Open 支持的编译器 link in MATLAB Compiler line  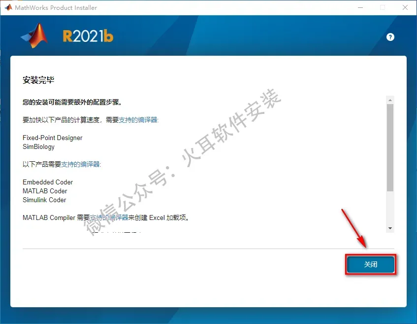point(109,217)
